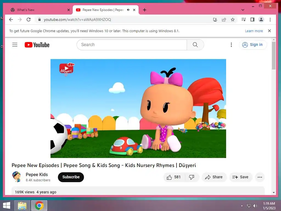Close the Pepee New Episodes tab

click(x=134, y=10)
